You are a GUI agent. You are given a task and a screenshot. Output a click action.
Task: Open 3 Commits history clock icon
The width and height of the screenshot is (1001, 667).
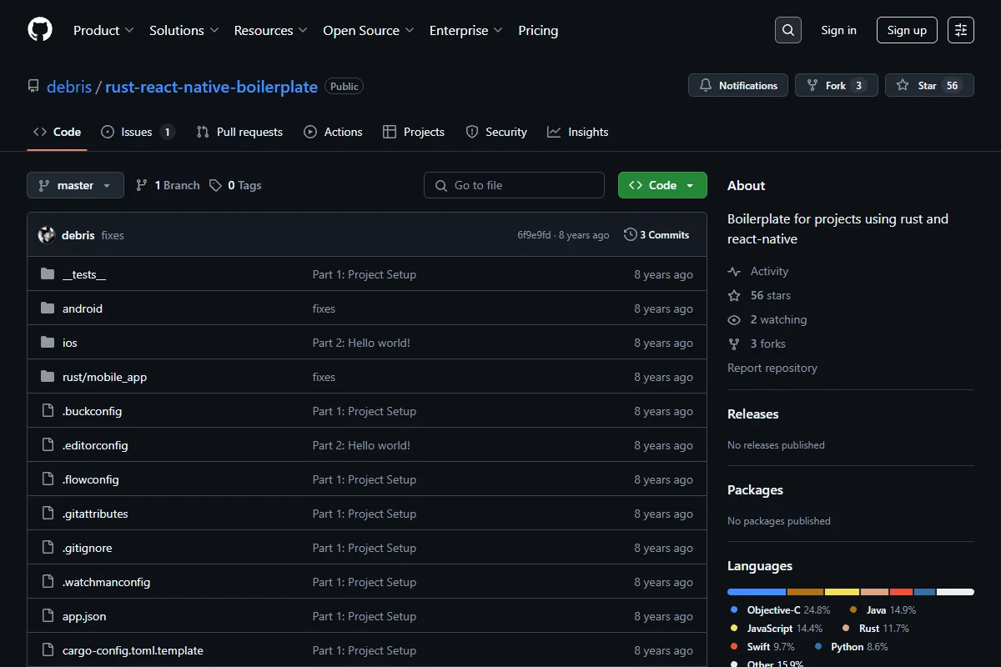(631, 235)
